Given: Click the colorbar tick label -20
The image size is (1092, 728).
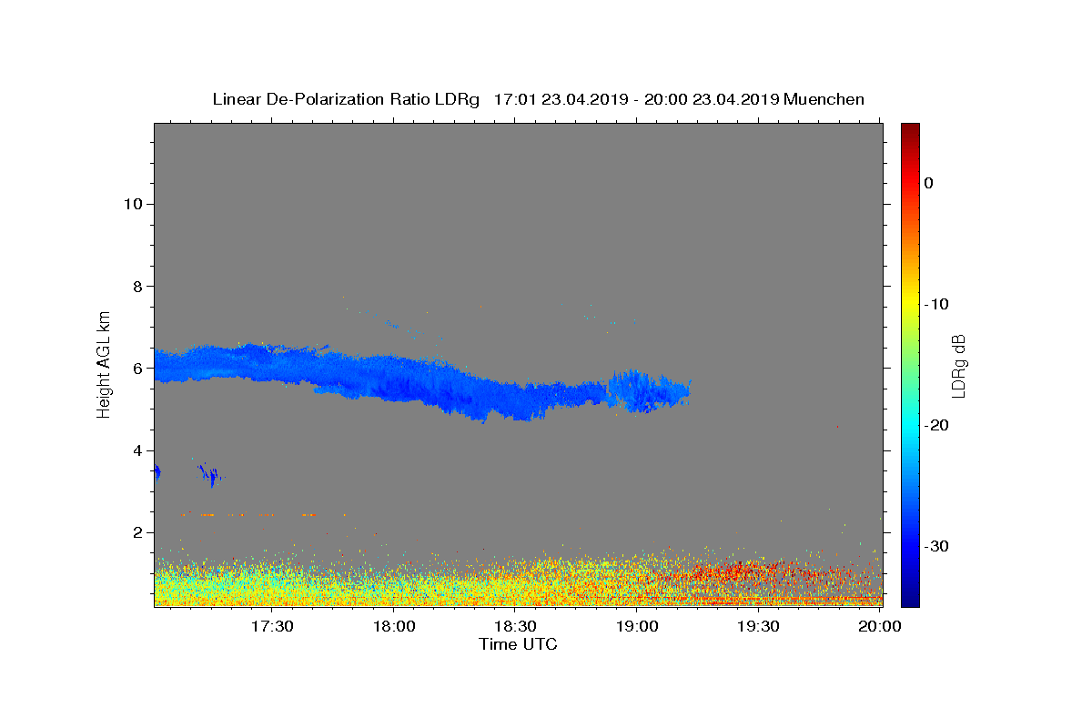Looking at the screenshot, I should pos(936,425).
